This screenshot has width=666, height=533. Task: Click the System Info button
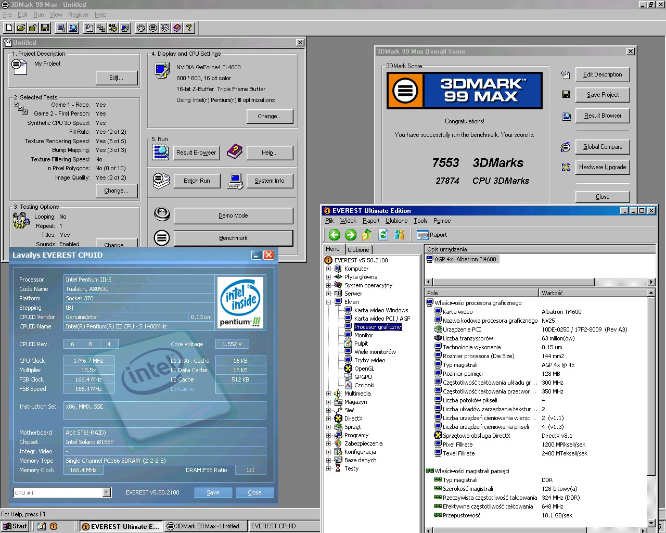(x=269, y=181)
